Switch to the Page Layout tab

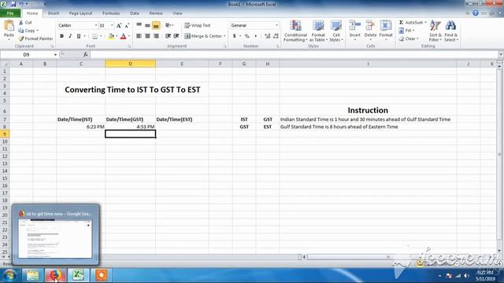[80, 13]
